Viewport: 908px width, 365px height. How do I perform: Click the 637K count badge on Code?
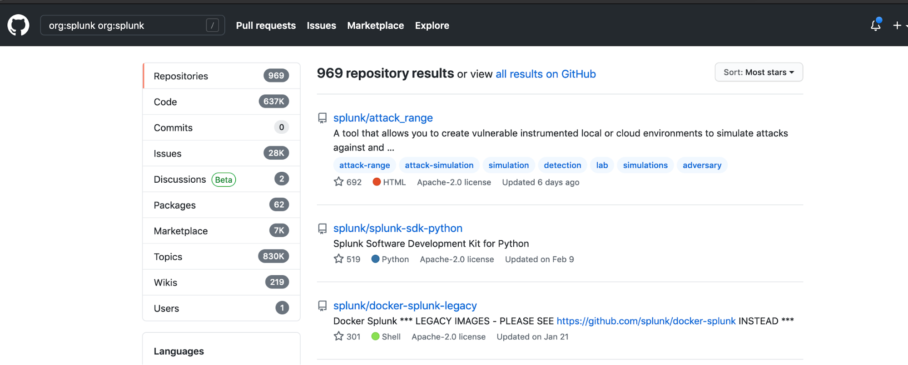point(273,102)
